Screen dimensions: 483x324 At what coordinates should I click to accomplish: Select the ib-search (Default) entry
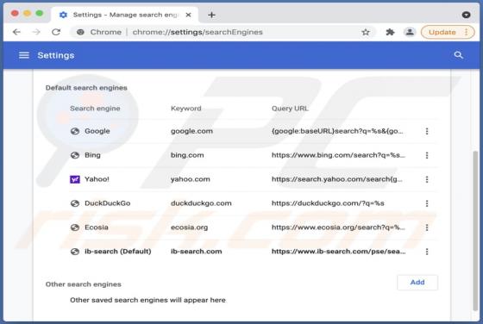(118, 252)
